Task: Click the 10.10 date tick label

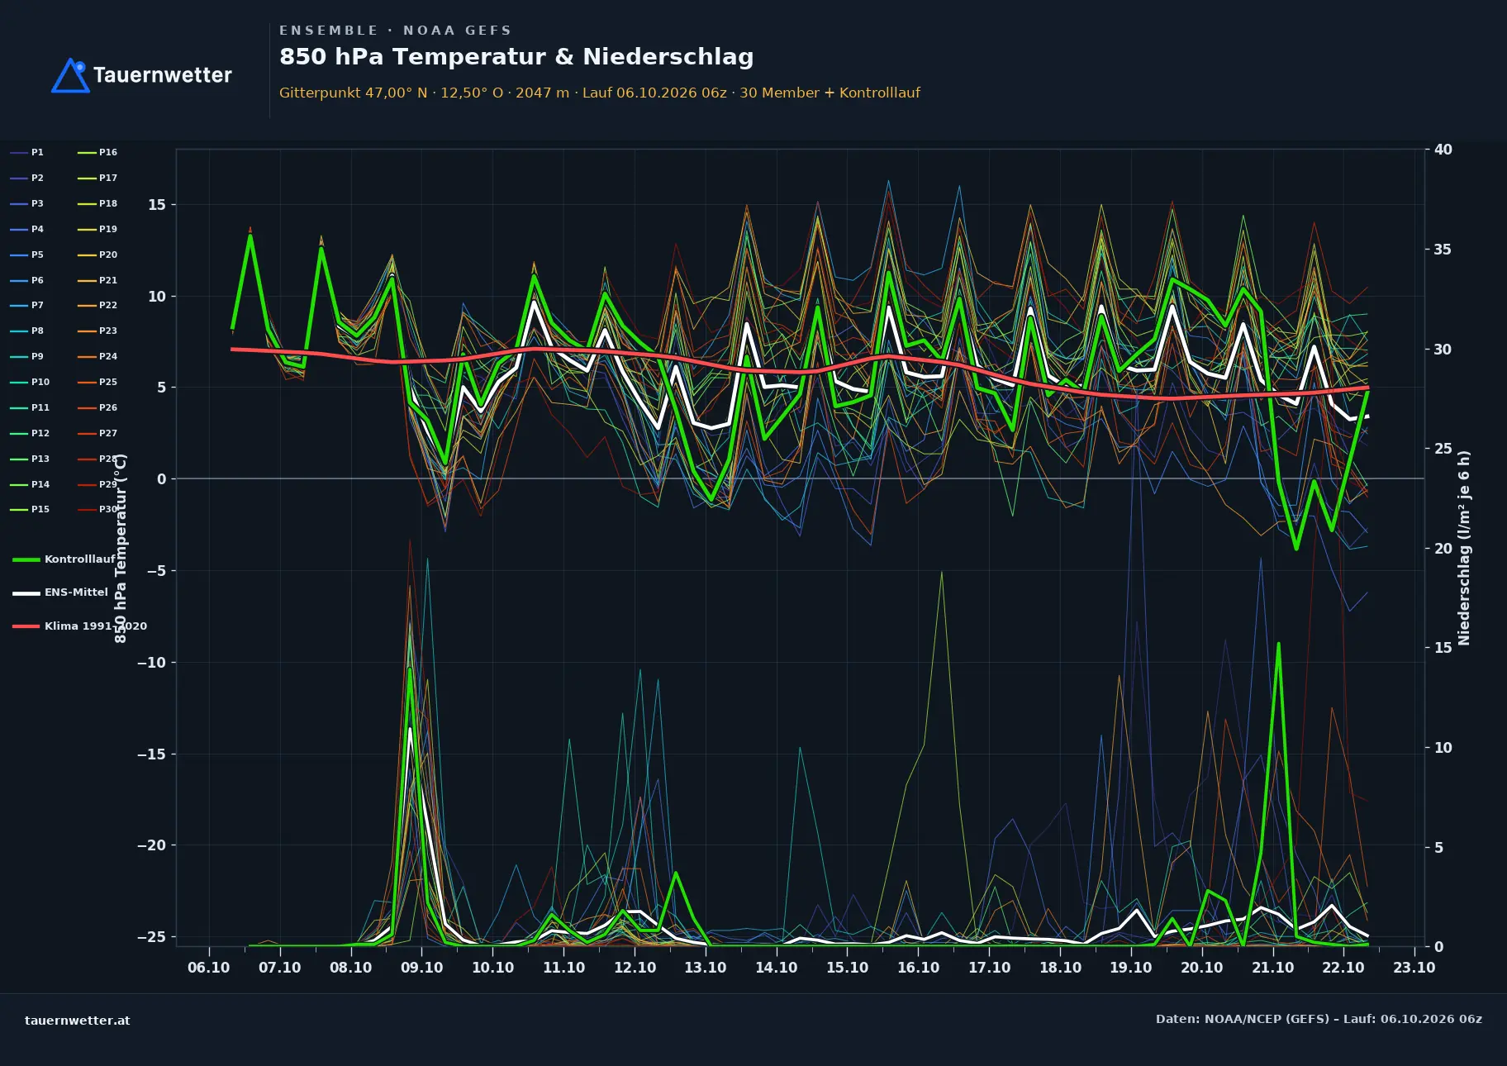Action: [x=493, y=968]
